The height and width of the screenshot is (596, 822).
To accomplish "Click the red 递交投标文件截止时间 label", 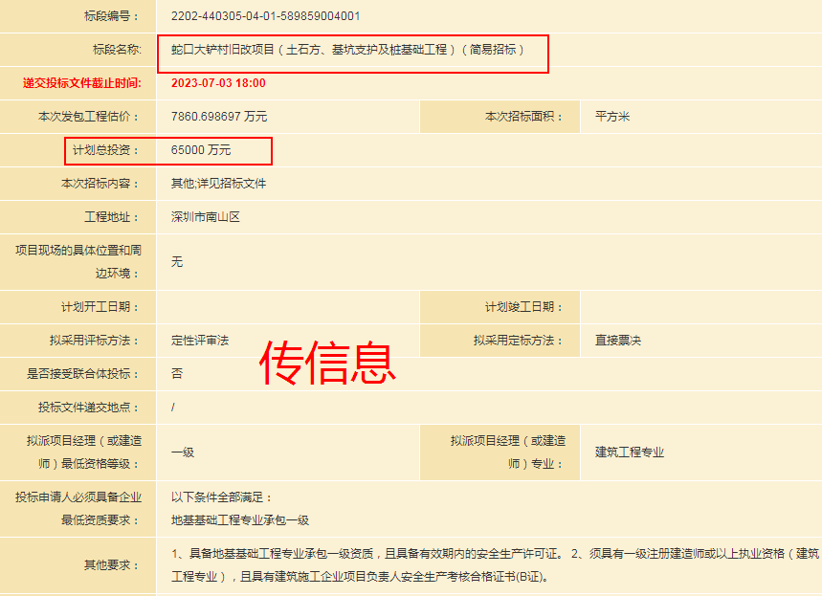I will click(x=81, y=83).
